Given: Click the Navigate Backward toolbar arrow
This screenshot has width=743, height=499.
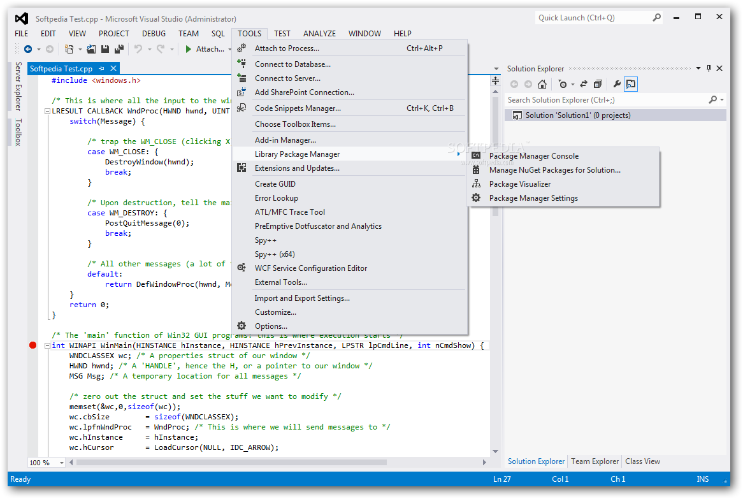Looking at the screenshot, I should click(x=28, y=49).
